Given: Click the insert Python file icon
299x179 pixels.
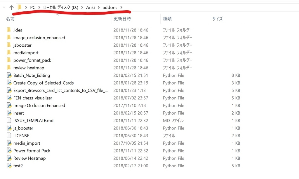Looking at the screenshot, I should coord(9,113).
